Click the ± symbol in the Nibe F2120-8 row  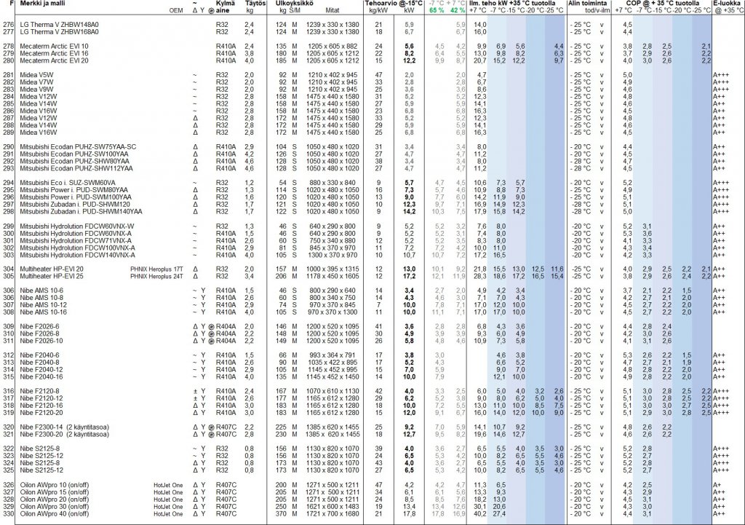194,390
